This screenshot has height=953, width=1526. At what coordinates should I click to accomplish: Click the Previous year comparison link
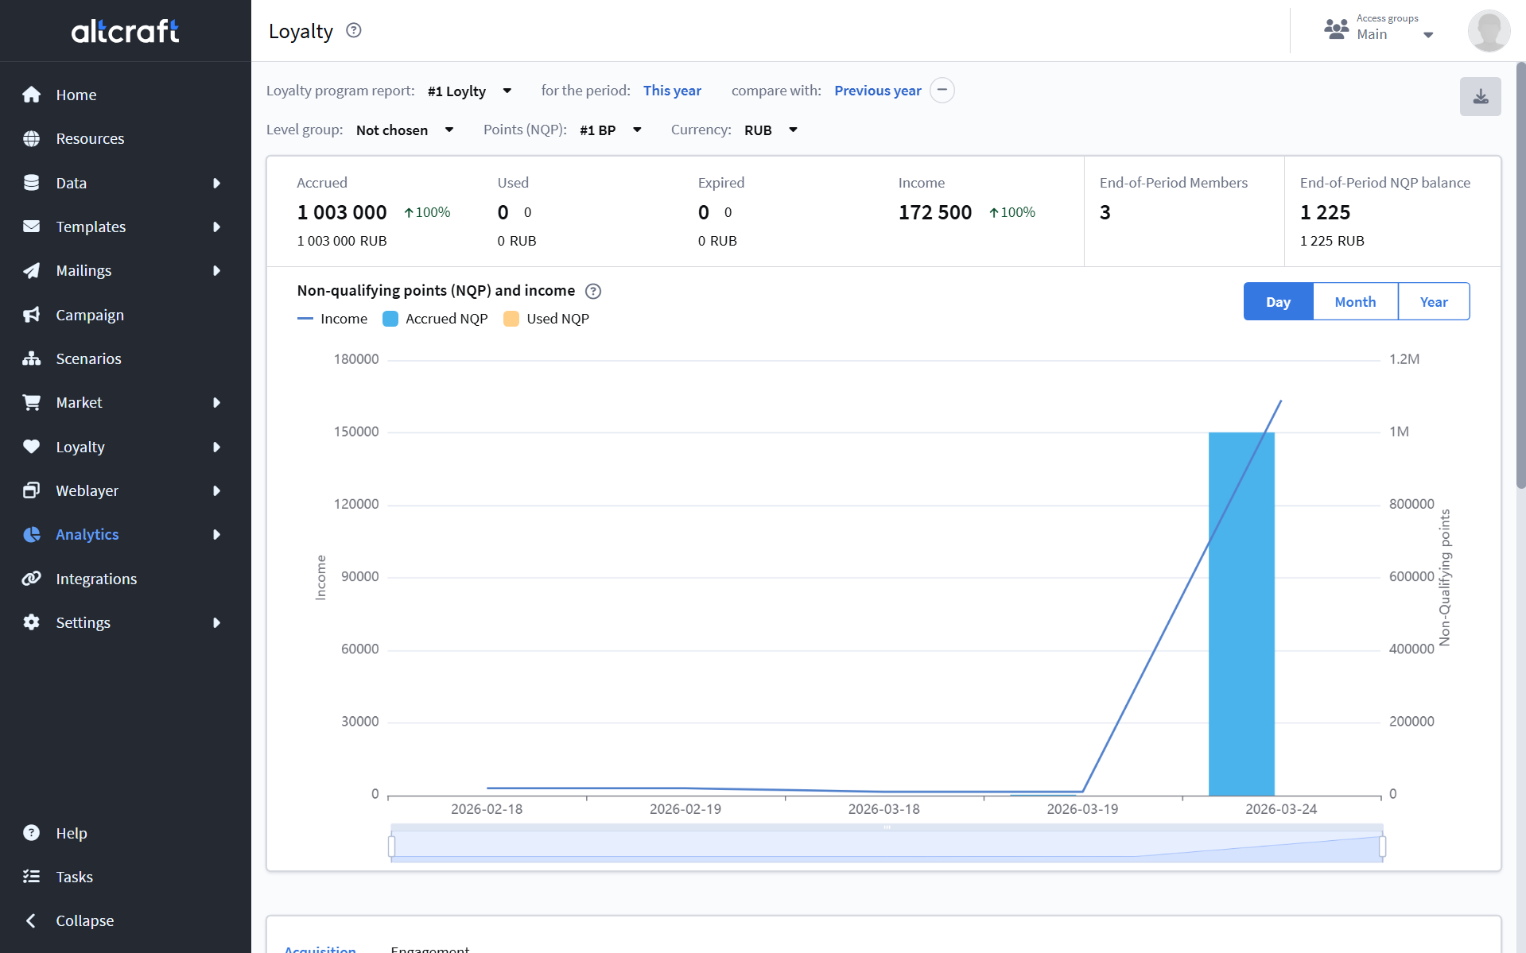[877, 91]
